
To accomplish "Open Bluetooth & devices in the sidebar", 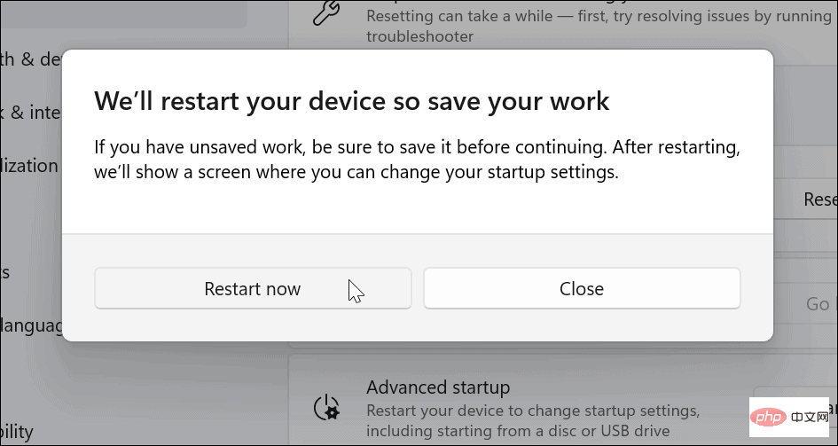I will 31,59.
